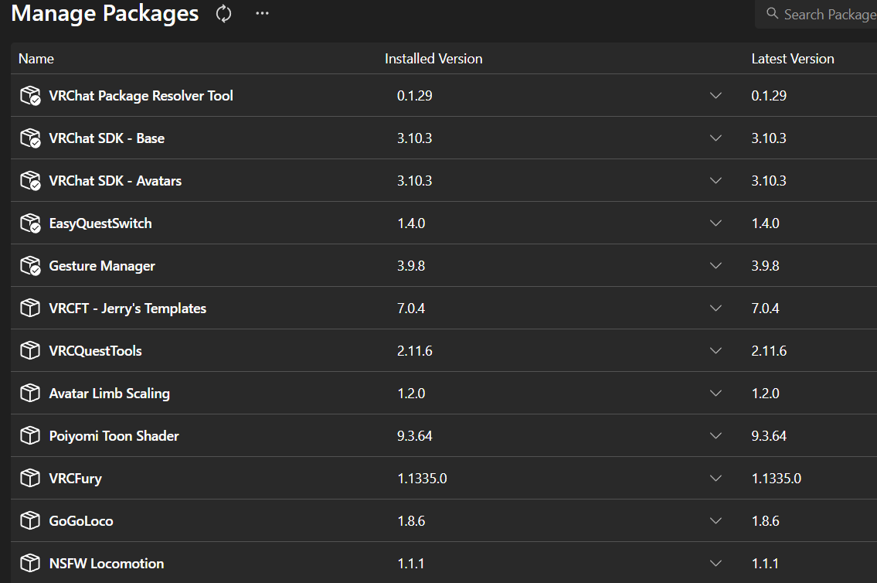Screen dimensions: 877x583
Task: Click the NSFW Locomotion package icon
Action: click(x=30, y=564)
